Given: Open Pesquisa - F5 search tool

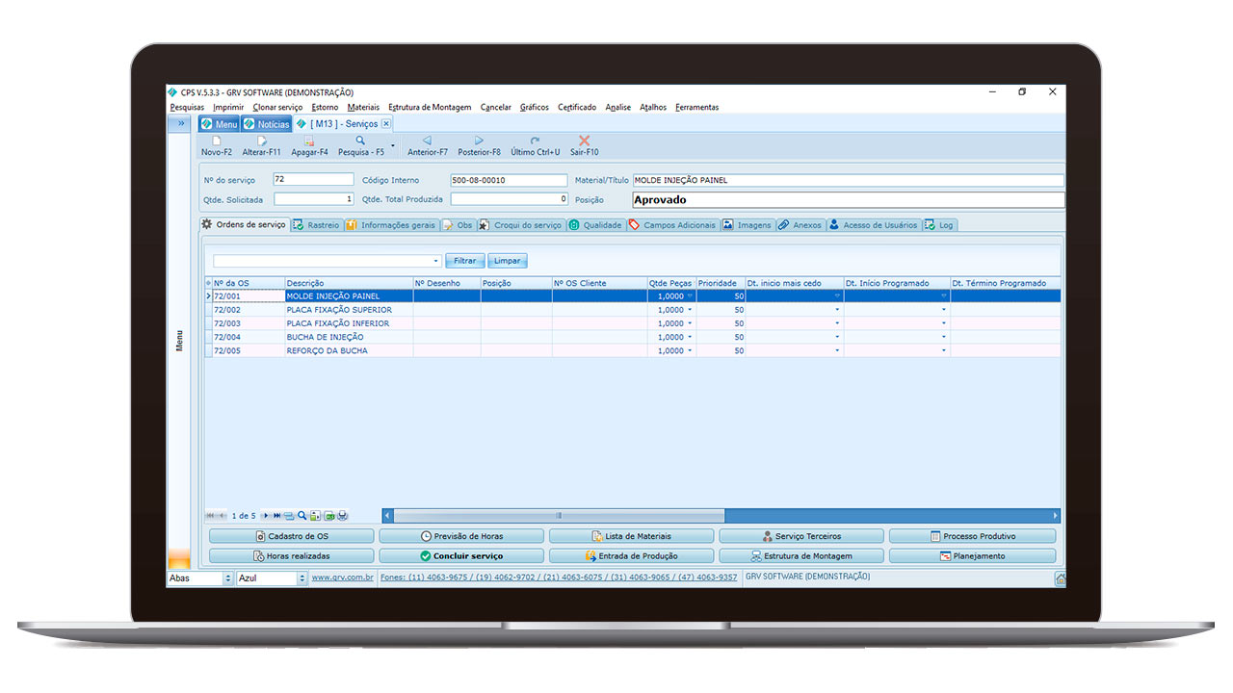Looking at the screenshot, I should coord(360,146).
